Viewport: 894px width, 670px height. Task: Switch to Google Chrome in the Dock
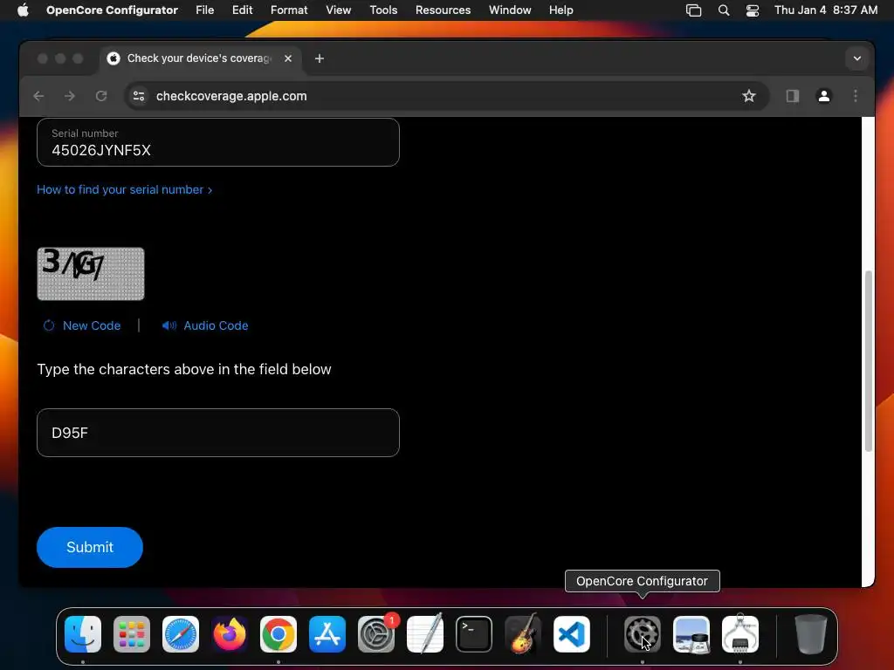279,634
